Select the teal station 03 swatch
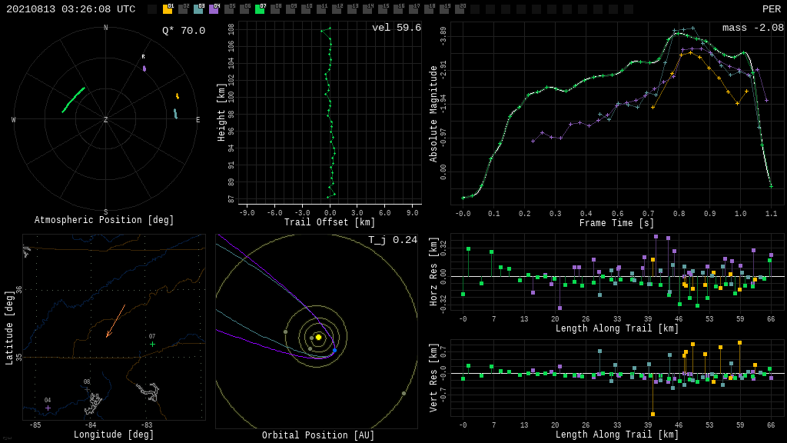787x443 pixels. click(x=198, y=9)
